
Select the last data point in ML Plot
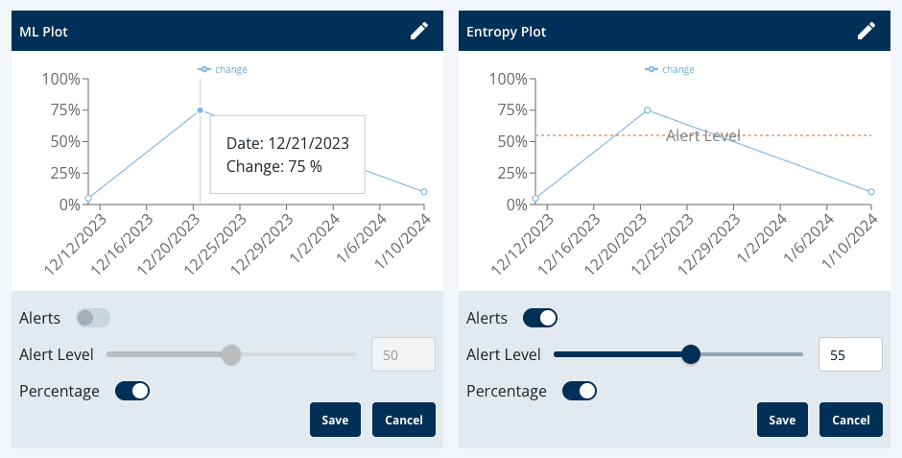point(424,192)
